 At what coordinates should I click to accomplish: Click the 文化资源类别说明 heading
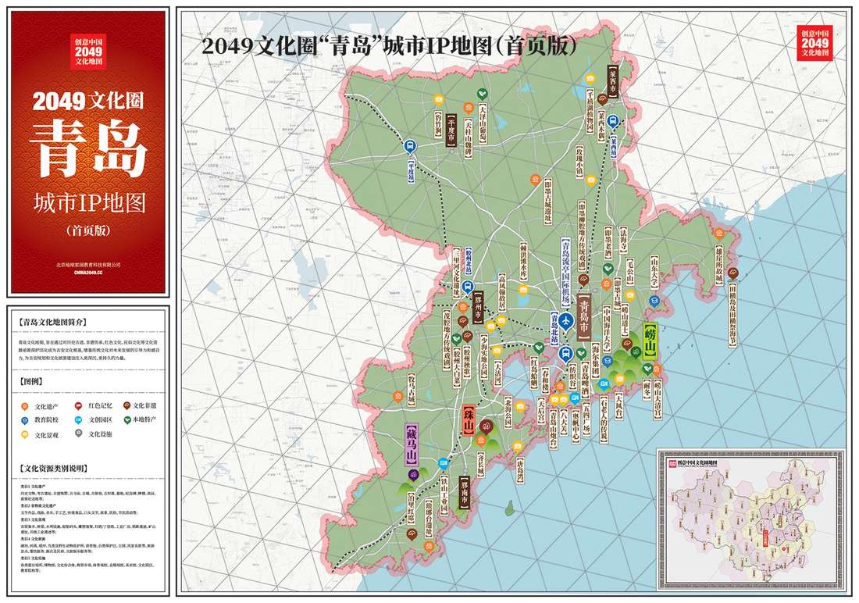click(x=53, y=469)
